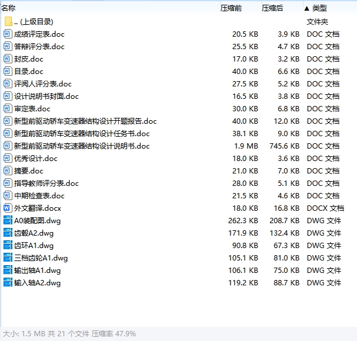Click the 成绩评定表.doc Word file icon

pyautogui.click(x=7, y=34)
